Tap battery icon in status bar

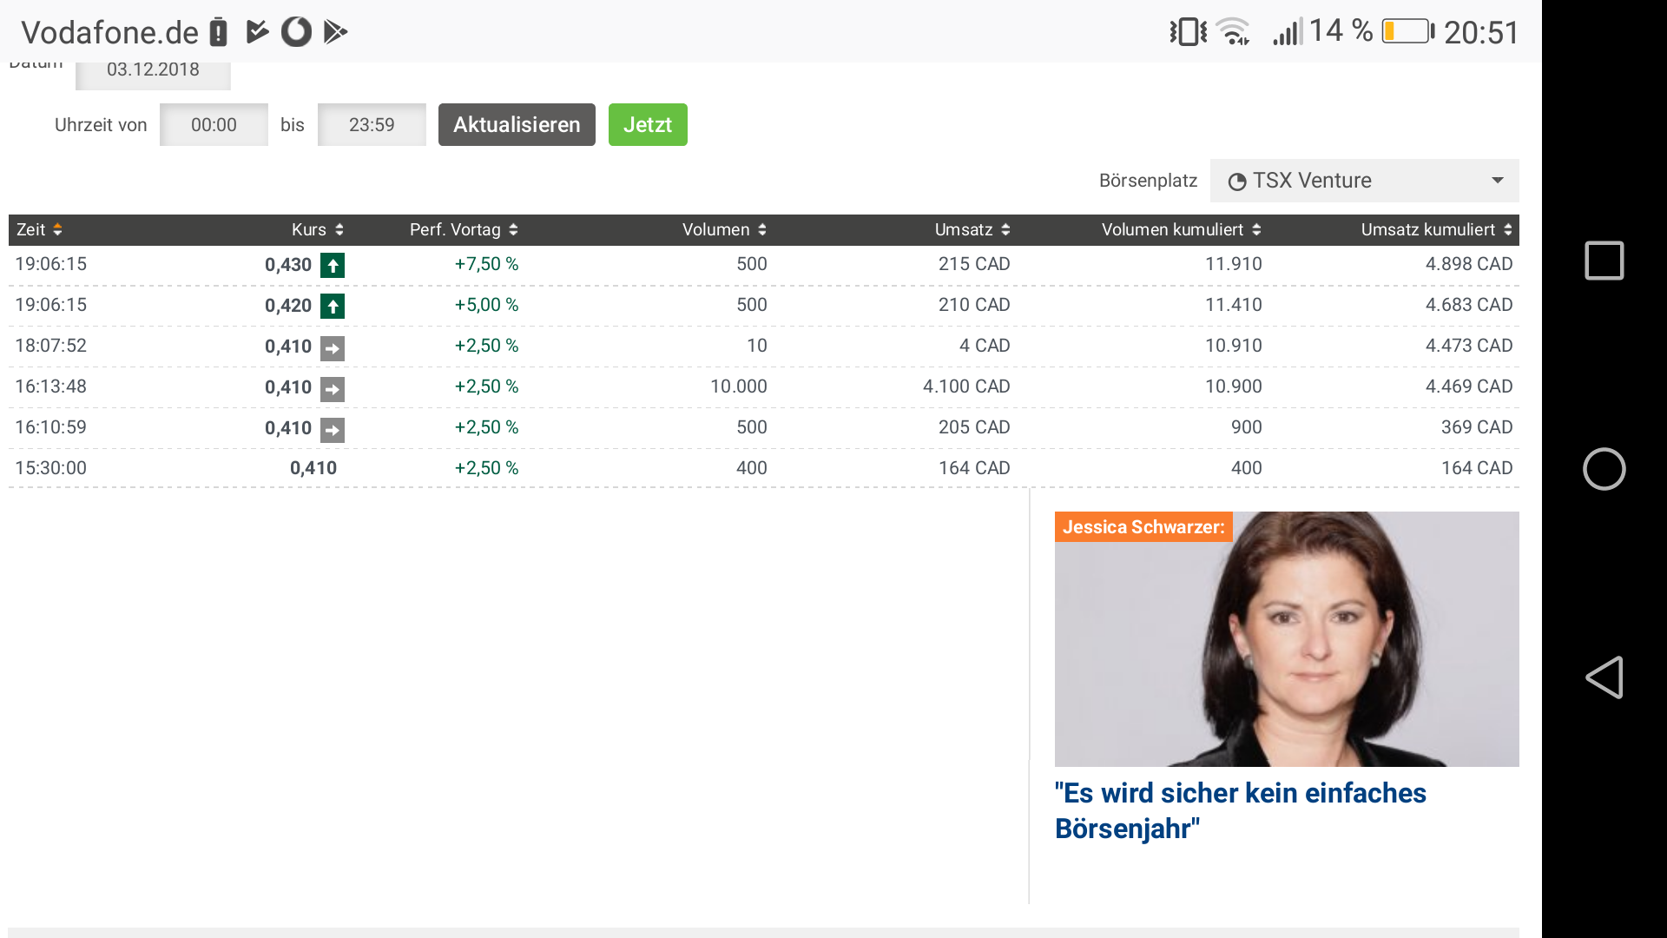1407,31
